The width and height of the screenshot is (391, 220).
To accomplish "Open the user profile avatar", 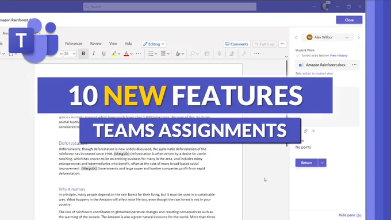I will point(325,6).
